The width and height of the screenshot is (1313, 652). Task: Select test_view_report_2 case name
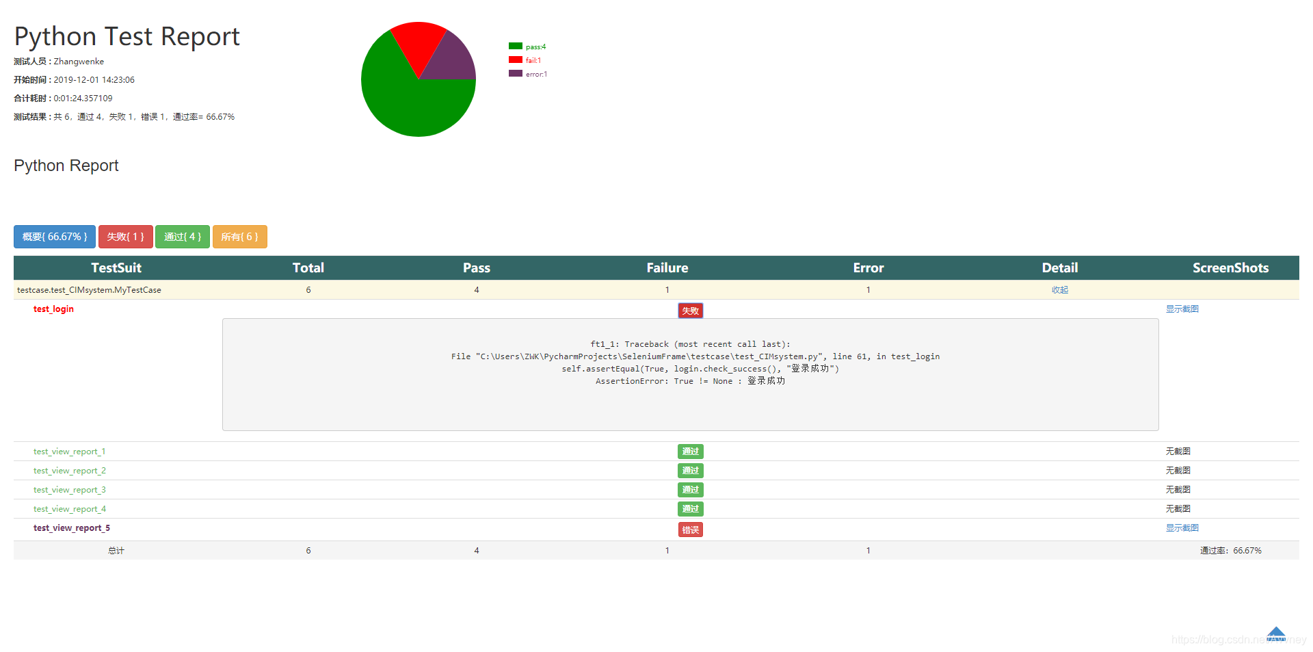click(70, 471)
